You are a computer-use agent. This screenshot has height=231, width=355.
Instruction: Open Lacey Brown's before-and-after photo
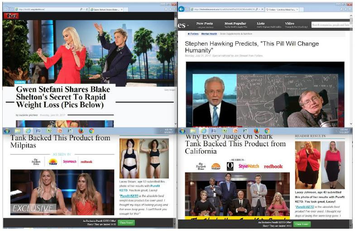click(144, 158)
